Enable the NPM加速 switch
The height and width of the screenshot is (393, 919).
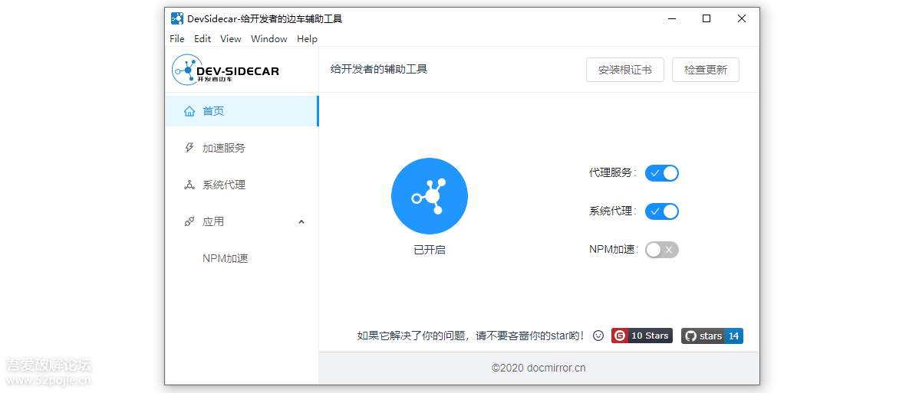click(662, 250)
